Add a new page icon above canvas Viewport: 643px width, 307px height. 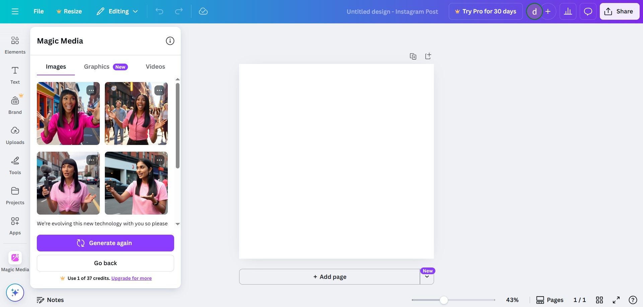[428, 56]
